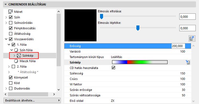Select the Szélesség value 150
The image size is (199, 104).
coord(183,73)
